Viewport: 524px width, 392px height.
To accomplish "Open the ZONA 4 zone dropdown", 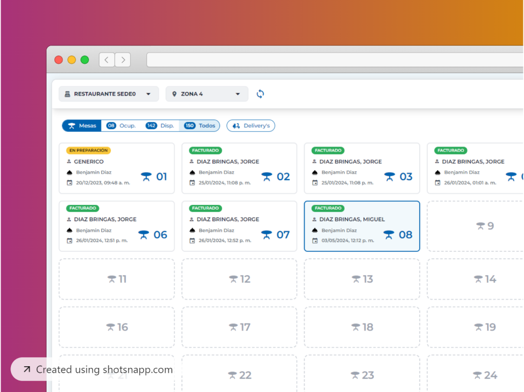I will [x=207, y=94].
